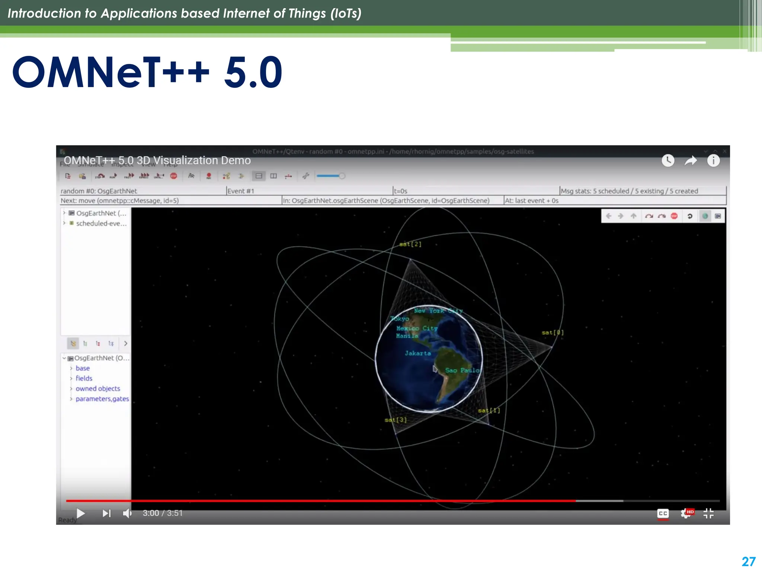Click the 't=0s' simulation time field
Viewport: 762px width, 572px height.
[x=476, y=191]
